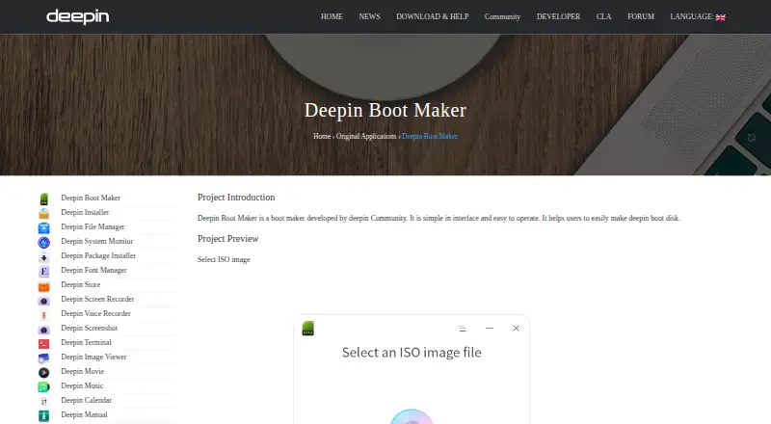771x424 pixels.
Task: Open the Deepin Package Installer sidebar link
Action: (98, 255)
